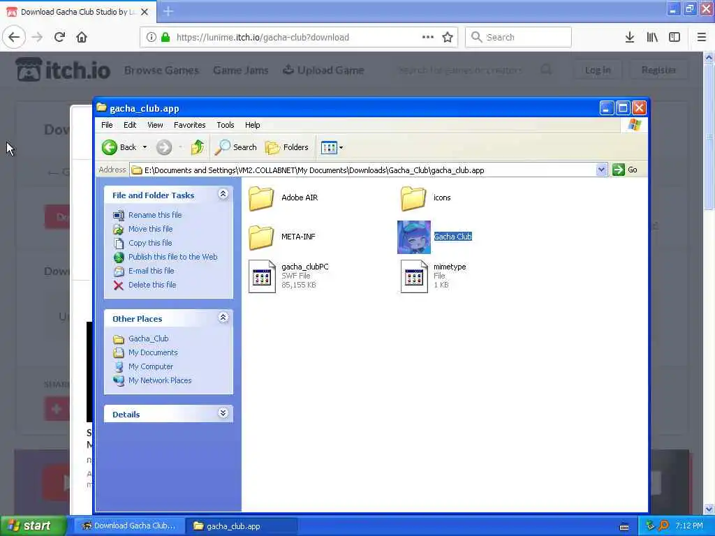Go to My Documents in Other Places
Image resolution: width=715 pixels, height=536 pixels.
153,352
